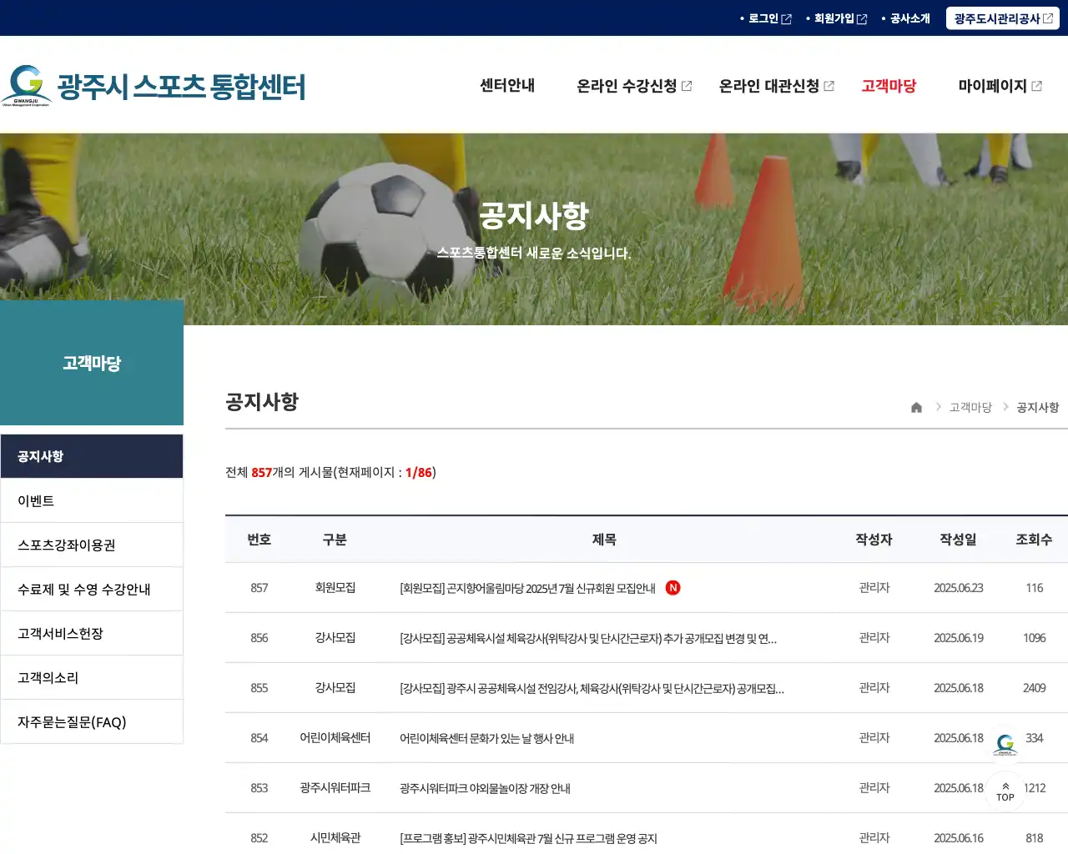The height and width of the screenshot is (854, 1068).
Task: Click the view count 2409 cell
Action: click(1035, 688)
